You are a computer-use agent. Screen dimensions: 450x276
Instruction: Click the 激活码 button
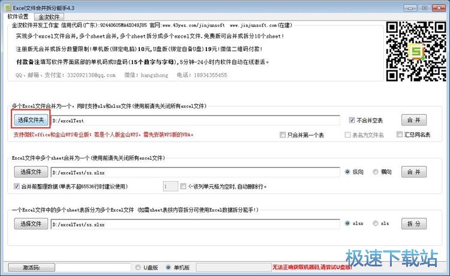tap(31, 268)
